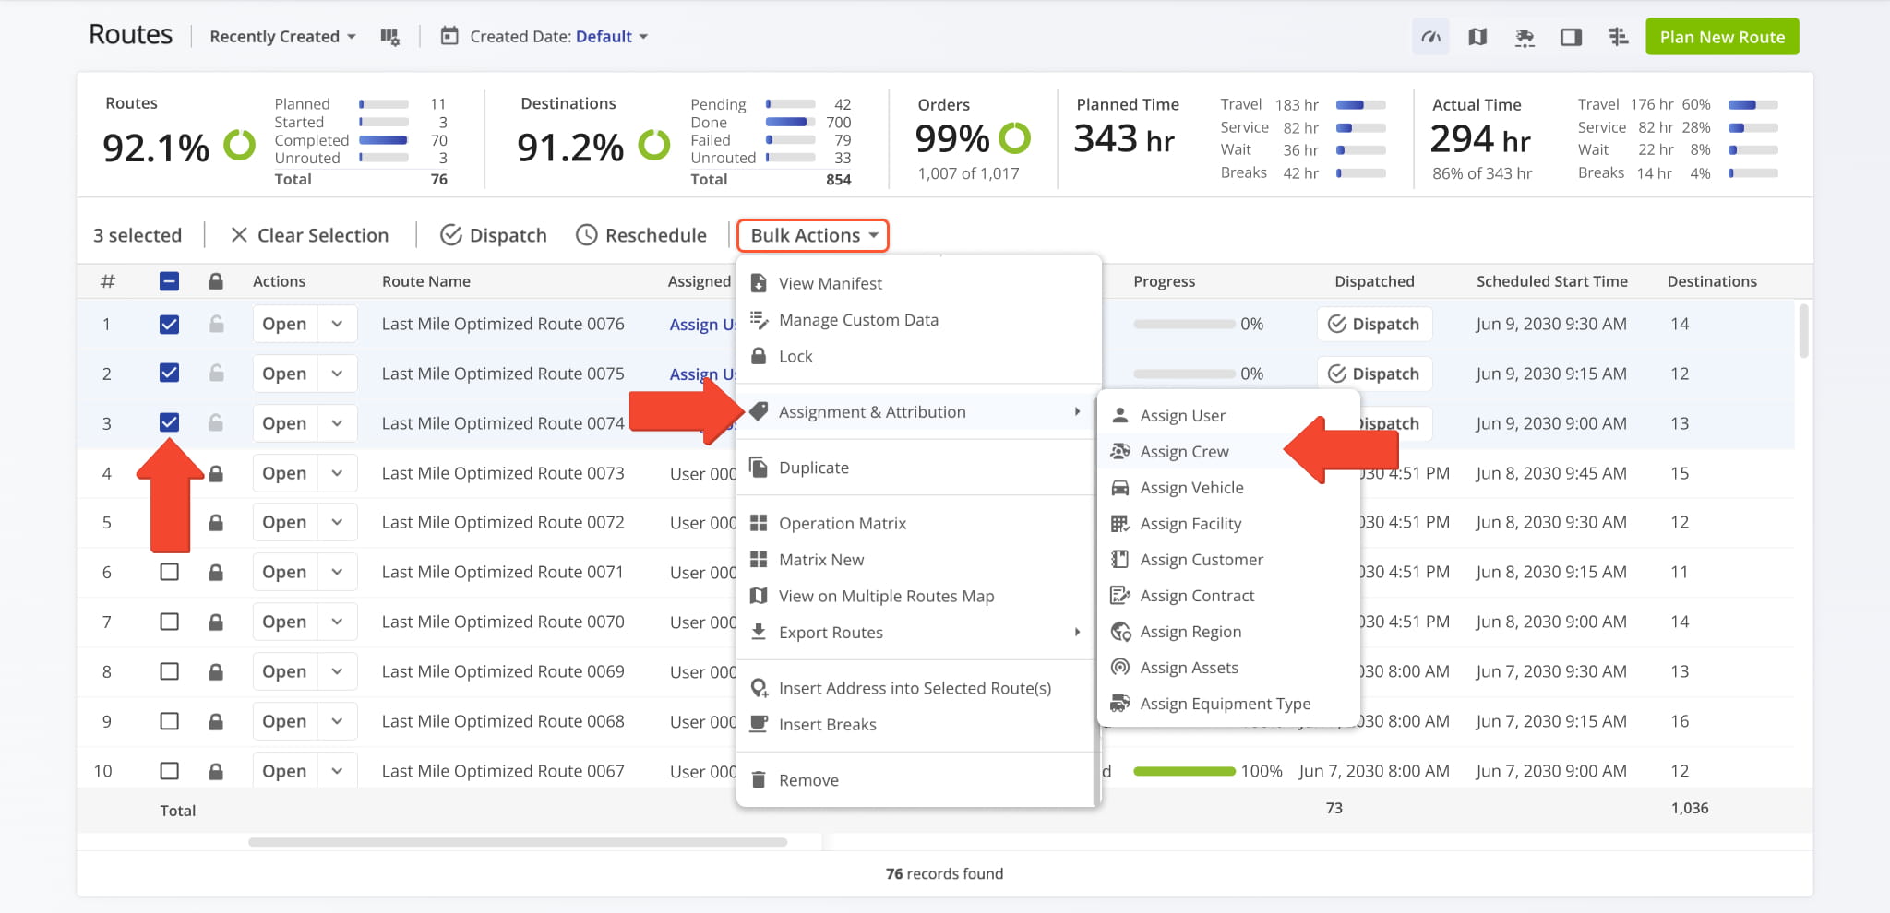Click the vertical scrollbar on the table's right
Viewport: 1890px width, 913px height.
pyautogui.click(x=1803, y=330)
